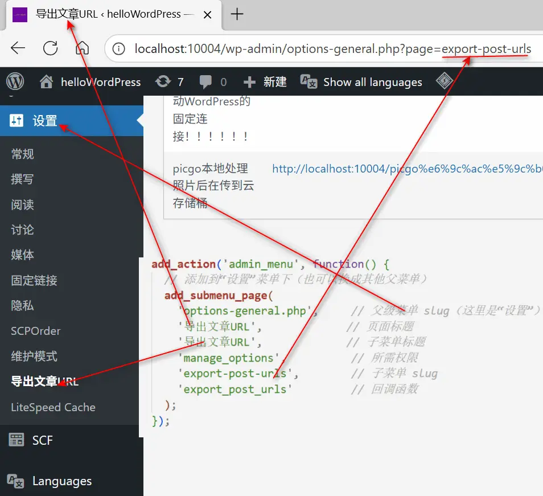
Task: Select 固定链接 in settings menu
Action: 34,281
